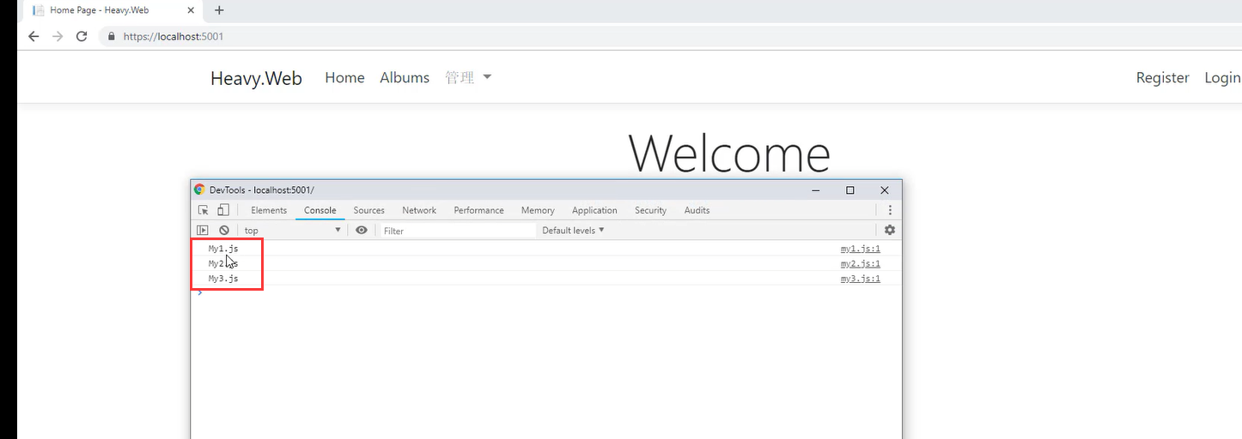This screenshot has width=1242, height=439.
Task: Select the My3.js console message
Action: tap(223, 279)
